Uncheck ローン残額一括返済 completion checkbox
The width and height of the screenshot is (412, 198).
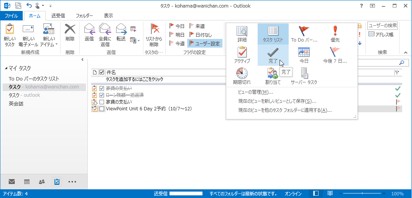click(x=102, y=95)
